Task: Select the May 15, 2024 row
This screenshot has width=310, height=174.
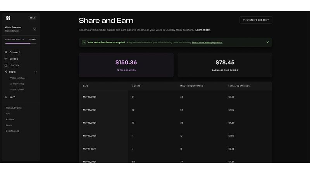Action: pos(176,97)
